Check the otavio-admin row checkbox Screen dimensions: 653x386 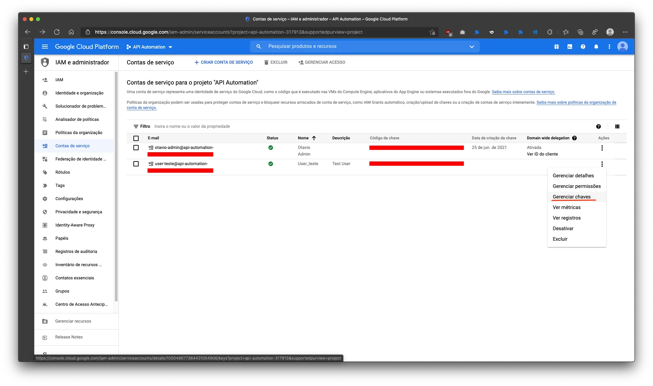(x=136, y=148)
